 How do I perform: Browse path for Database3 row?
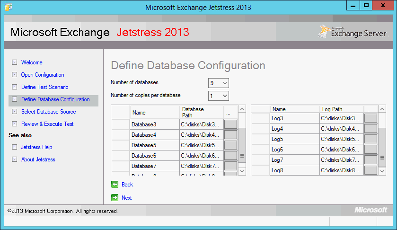coord(230,124)
